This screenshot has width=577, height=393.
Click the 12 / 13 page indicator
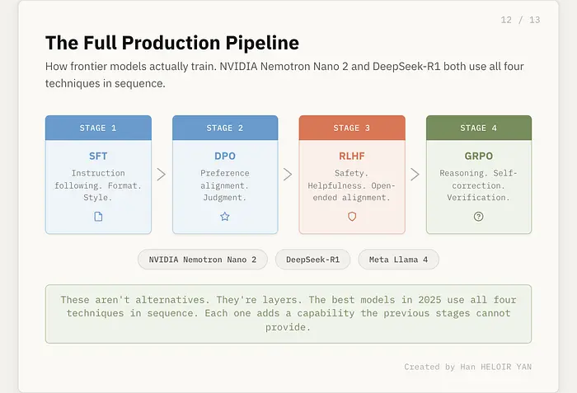coord(520,20)
